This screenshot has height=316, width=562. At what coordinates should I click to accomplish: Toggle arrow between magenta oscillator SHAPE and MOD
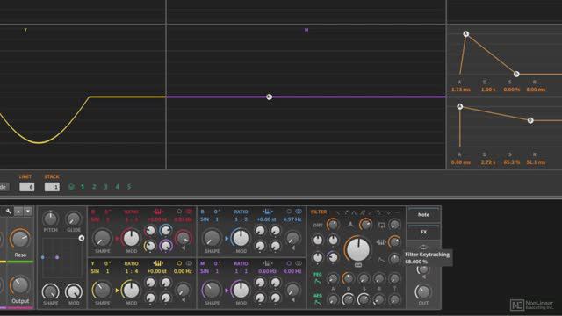pyautogui.click(x=227, y=291)
